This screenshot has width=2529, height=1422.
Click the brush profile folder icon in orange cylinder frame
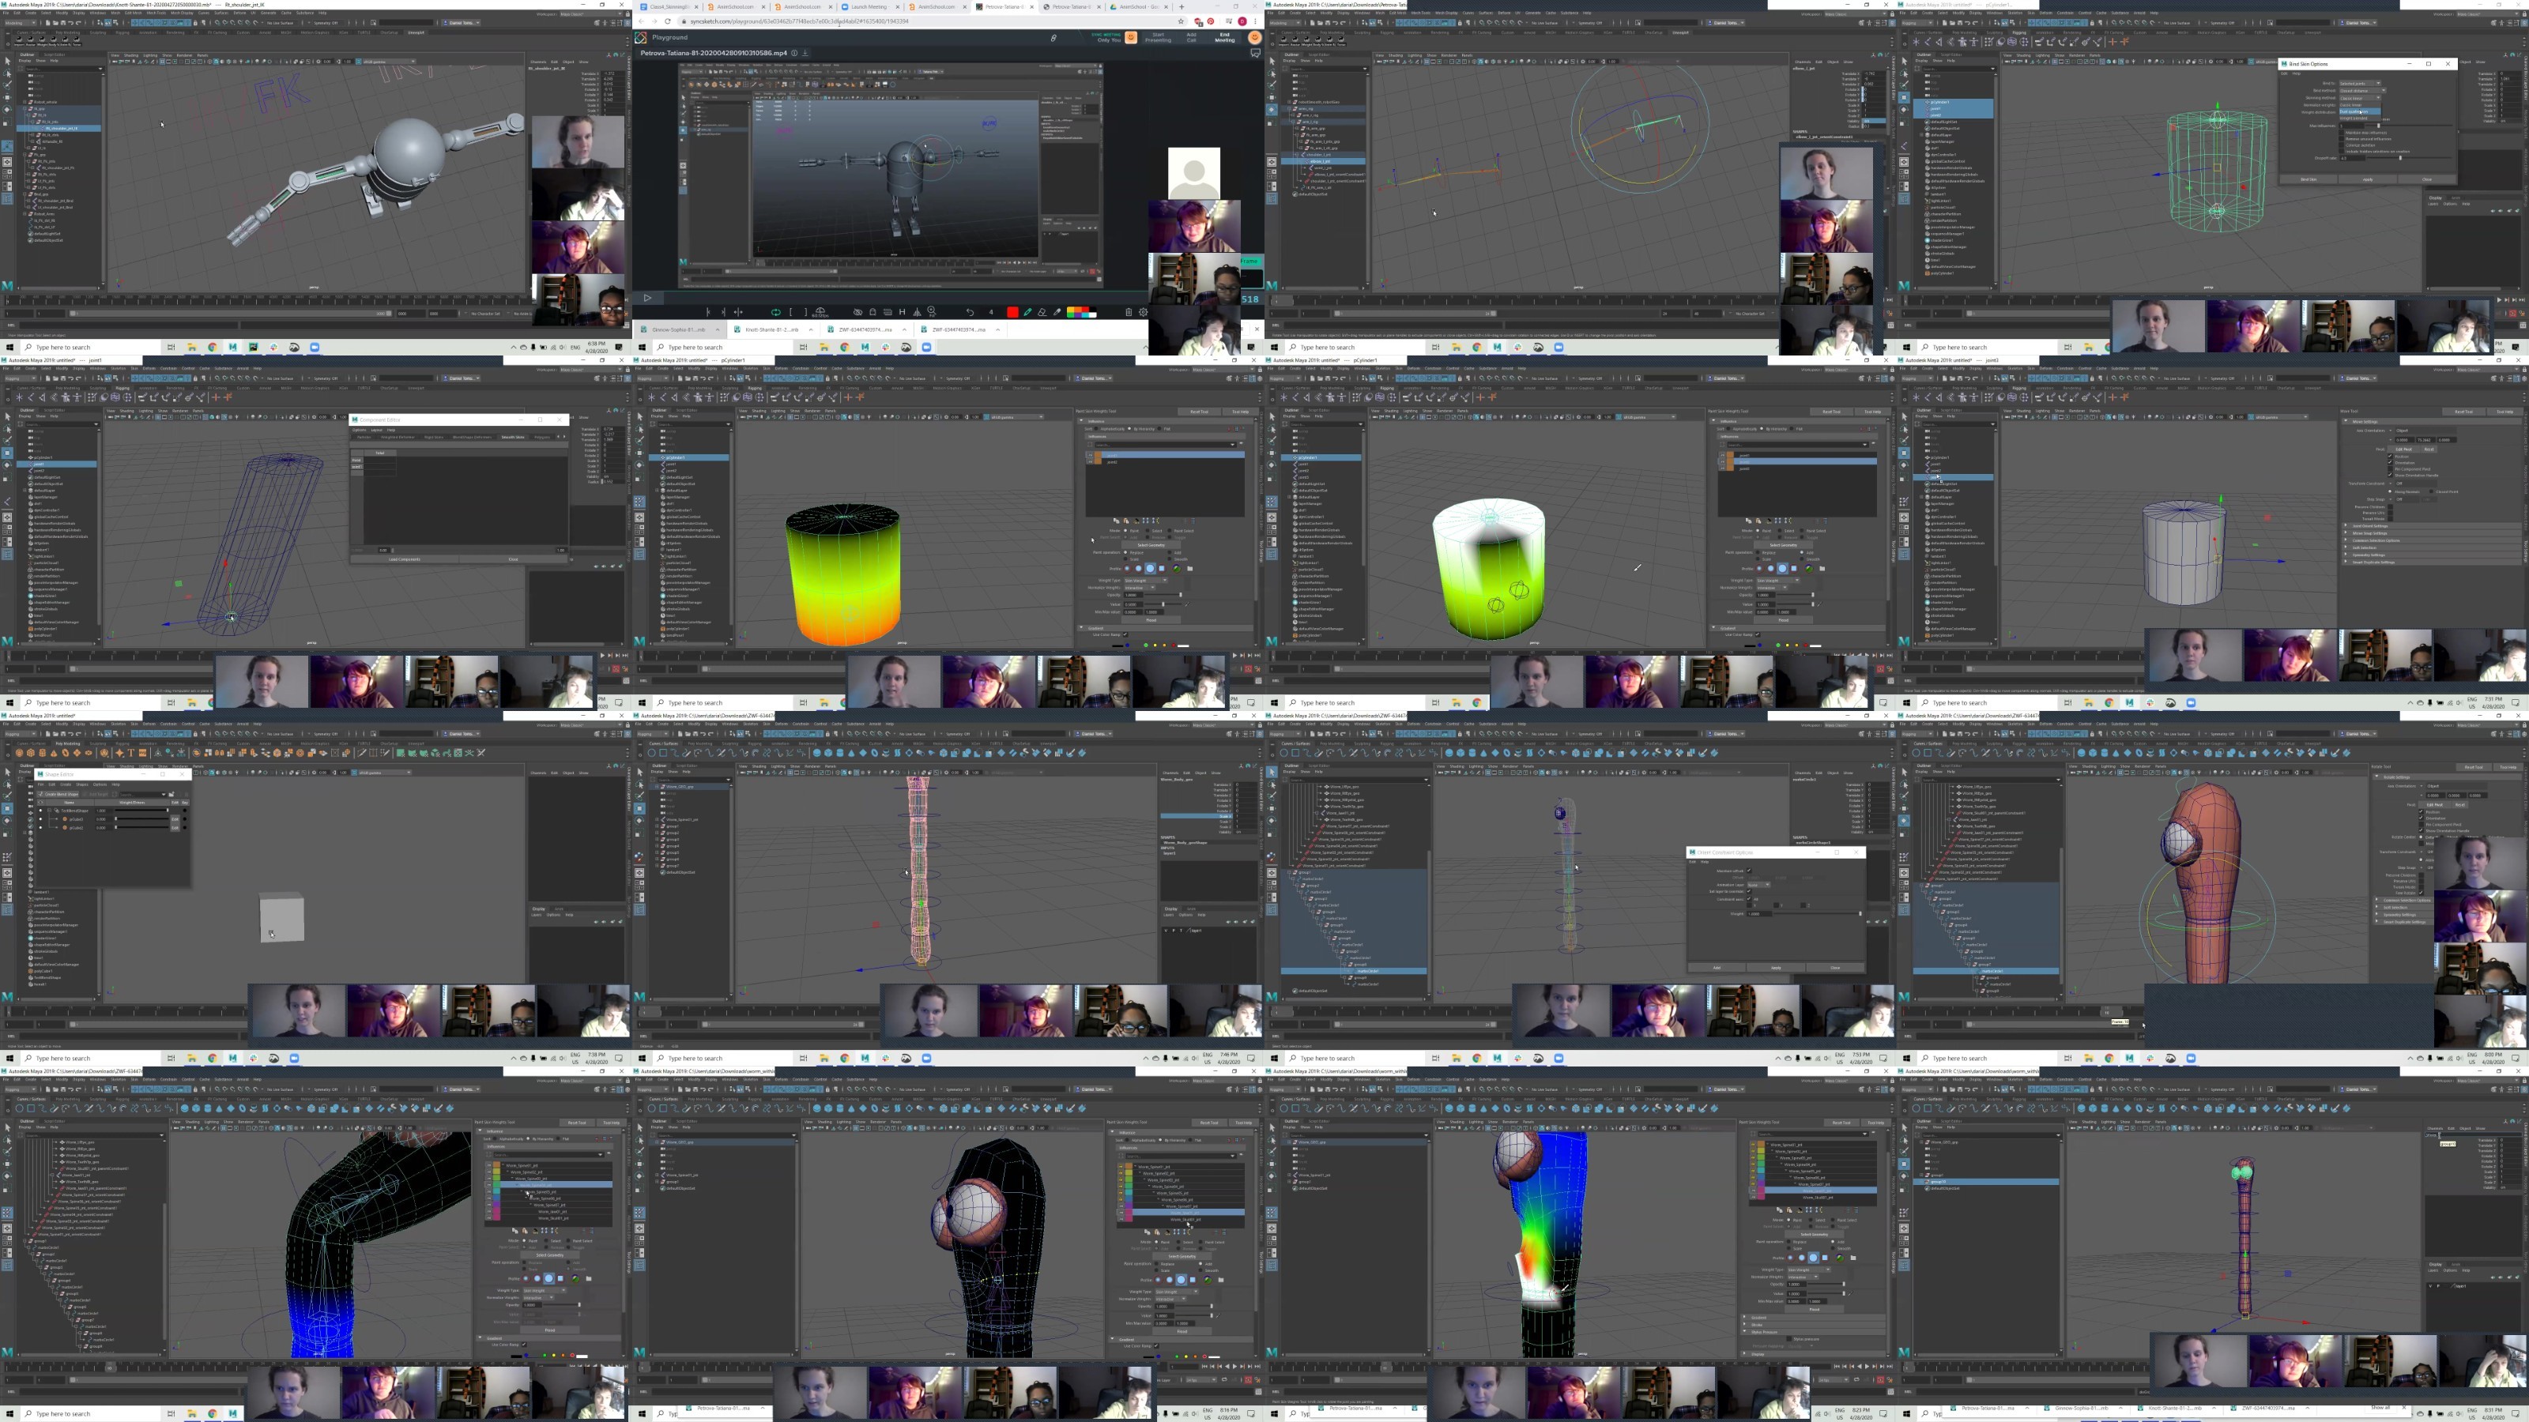point(1190,569)
